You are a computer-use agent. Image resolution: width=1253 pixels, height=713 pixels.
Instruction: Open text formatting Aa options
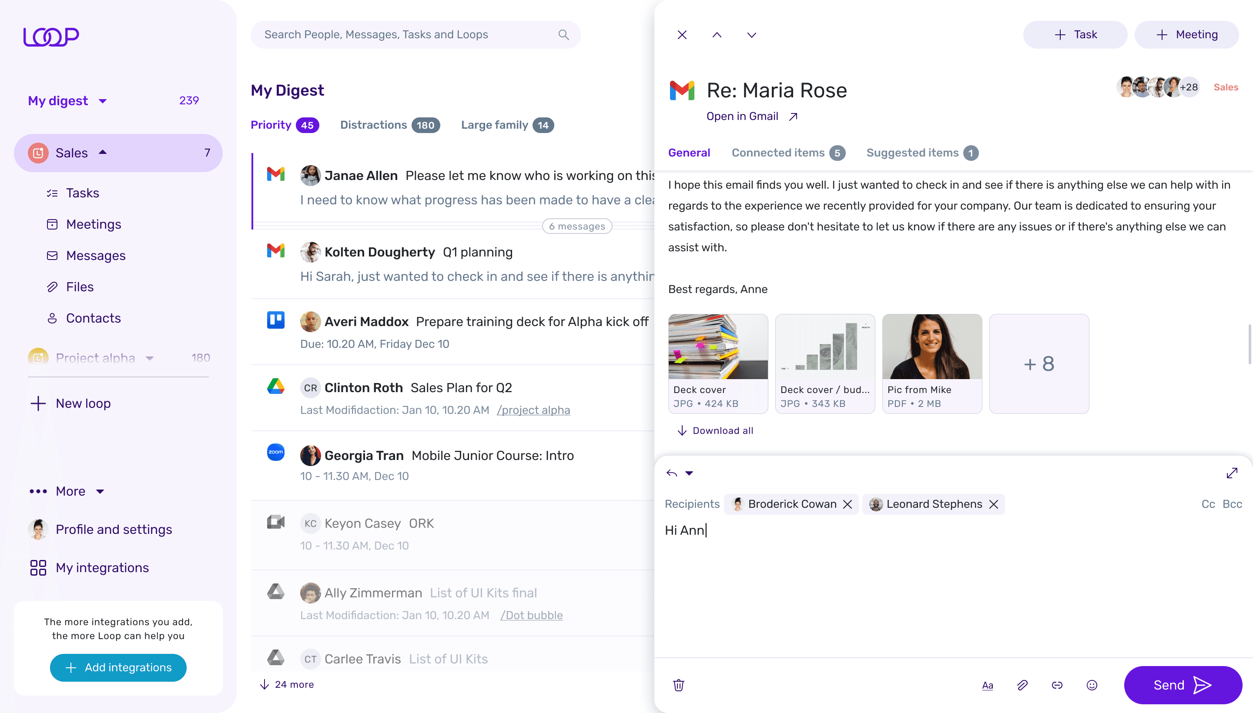988,685
